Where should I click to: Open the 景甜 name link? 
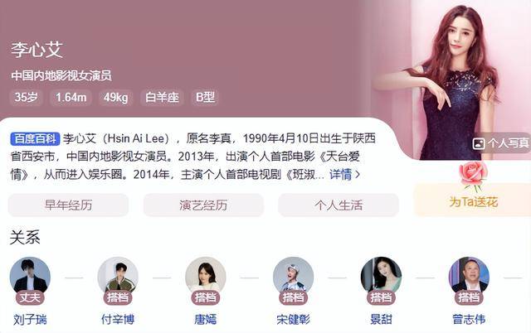[381, 319]
